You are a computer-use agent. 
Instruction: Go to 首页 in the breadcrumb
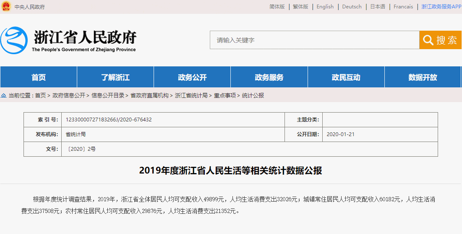(40, 96)
